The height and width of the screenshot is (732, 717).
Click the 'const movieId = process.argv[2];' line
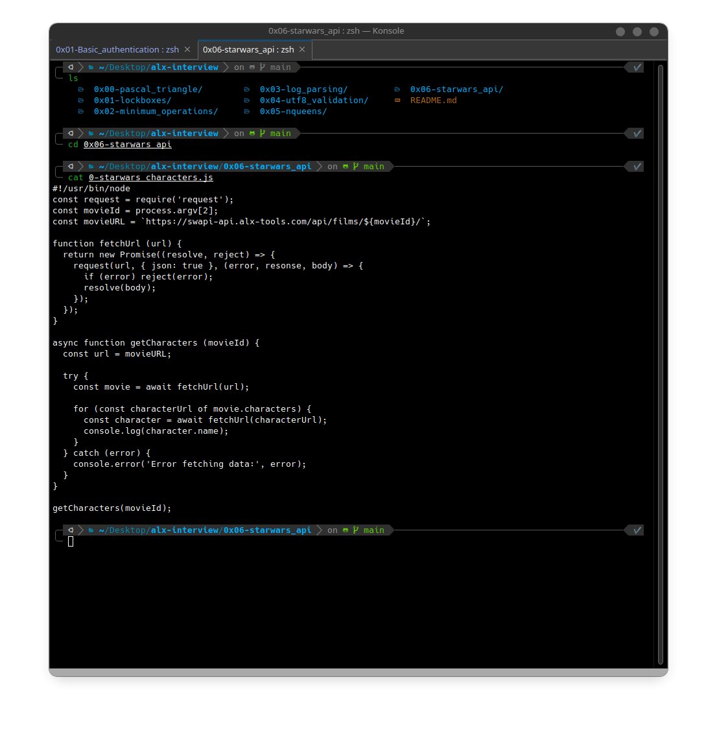135,211
